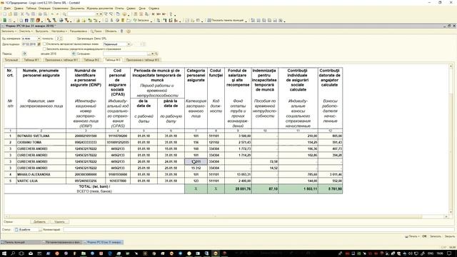Open the toolbar search box dropdown arrow
Image resolution: width=457 pixels, height=257 pixels.
(97, 14)
